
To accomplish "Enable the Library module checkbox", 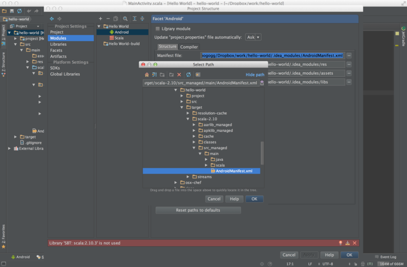I will pyautogui.click(x=158, y=29).
